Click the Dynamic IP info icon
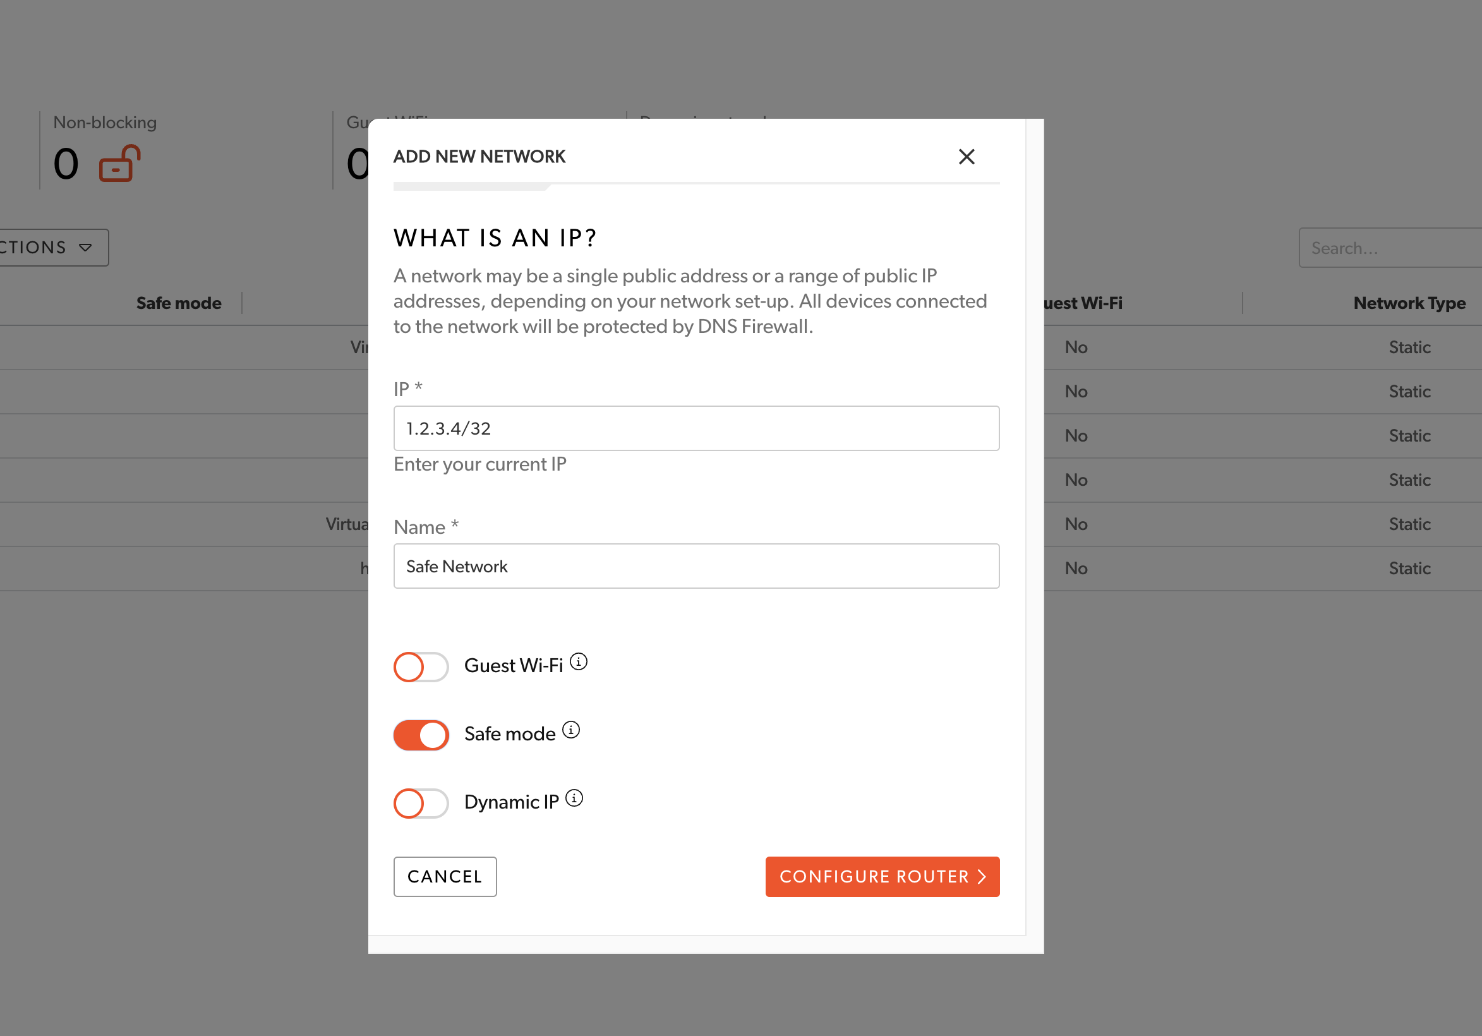This screenshot has width=1482, height=1036. [574, 798]
